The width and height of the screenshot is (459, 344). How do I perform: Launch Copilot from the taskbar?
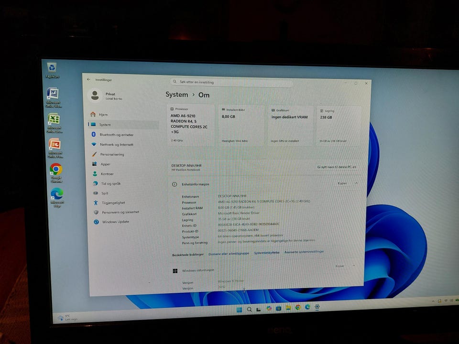[269, 308]
